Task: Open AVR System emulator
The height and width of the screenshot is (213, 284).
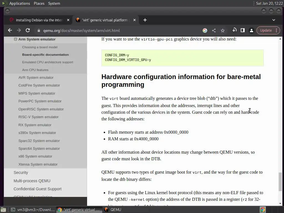Action: 36,78
